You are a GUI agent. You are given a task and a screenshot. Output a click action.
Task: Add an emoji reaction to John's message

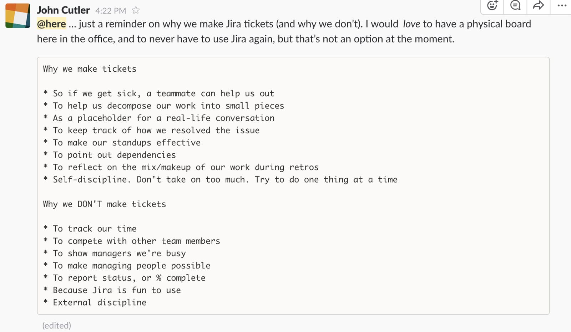pyautogui.click(x=492, y=6)
